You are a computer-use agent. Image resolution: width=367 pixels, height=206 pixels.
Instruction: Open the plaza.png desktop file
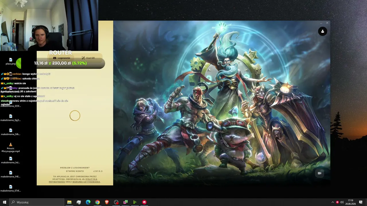tap(11, 62)
